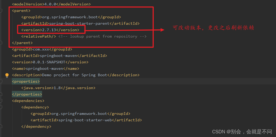The width and height of the screenshot is (276, 137).
Task: Click the <relativePath/> tag
Action: click(38, 36)
